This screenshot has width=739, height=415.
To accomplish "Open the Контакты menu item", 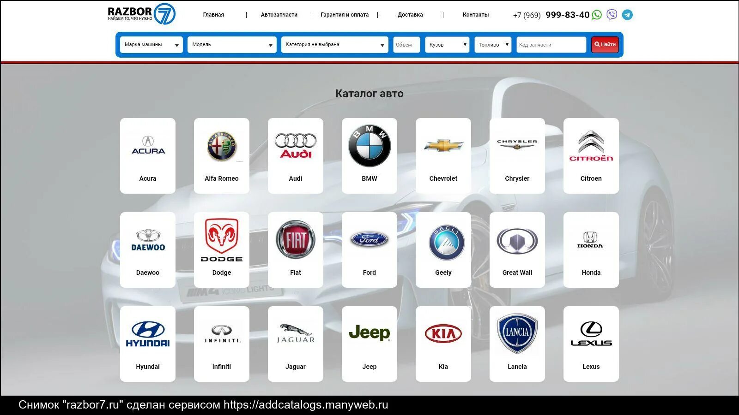I will pos(476,15).
